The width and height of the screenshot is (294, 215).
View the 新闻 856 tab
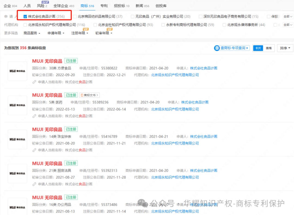142,6
